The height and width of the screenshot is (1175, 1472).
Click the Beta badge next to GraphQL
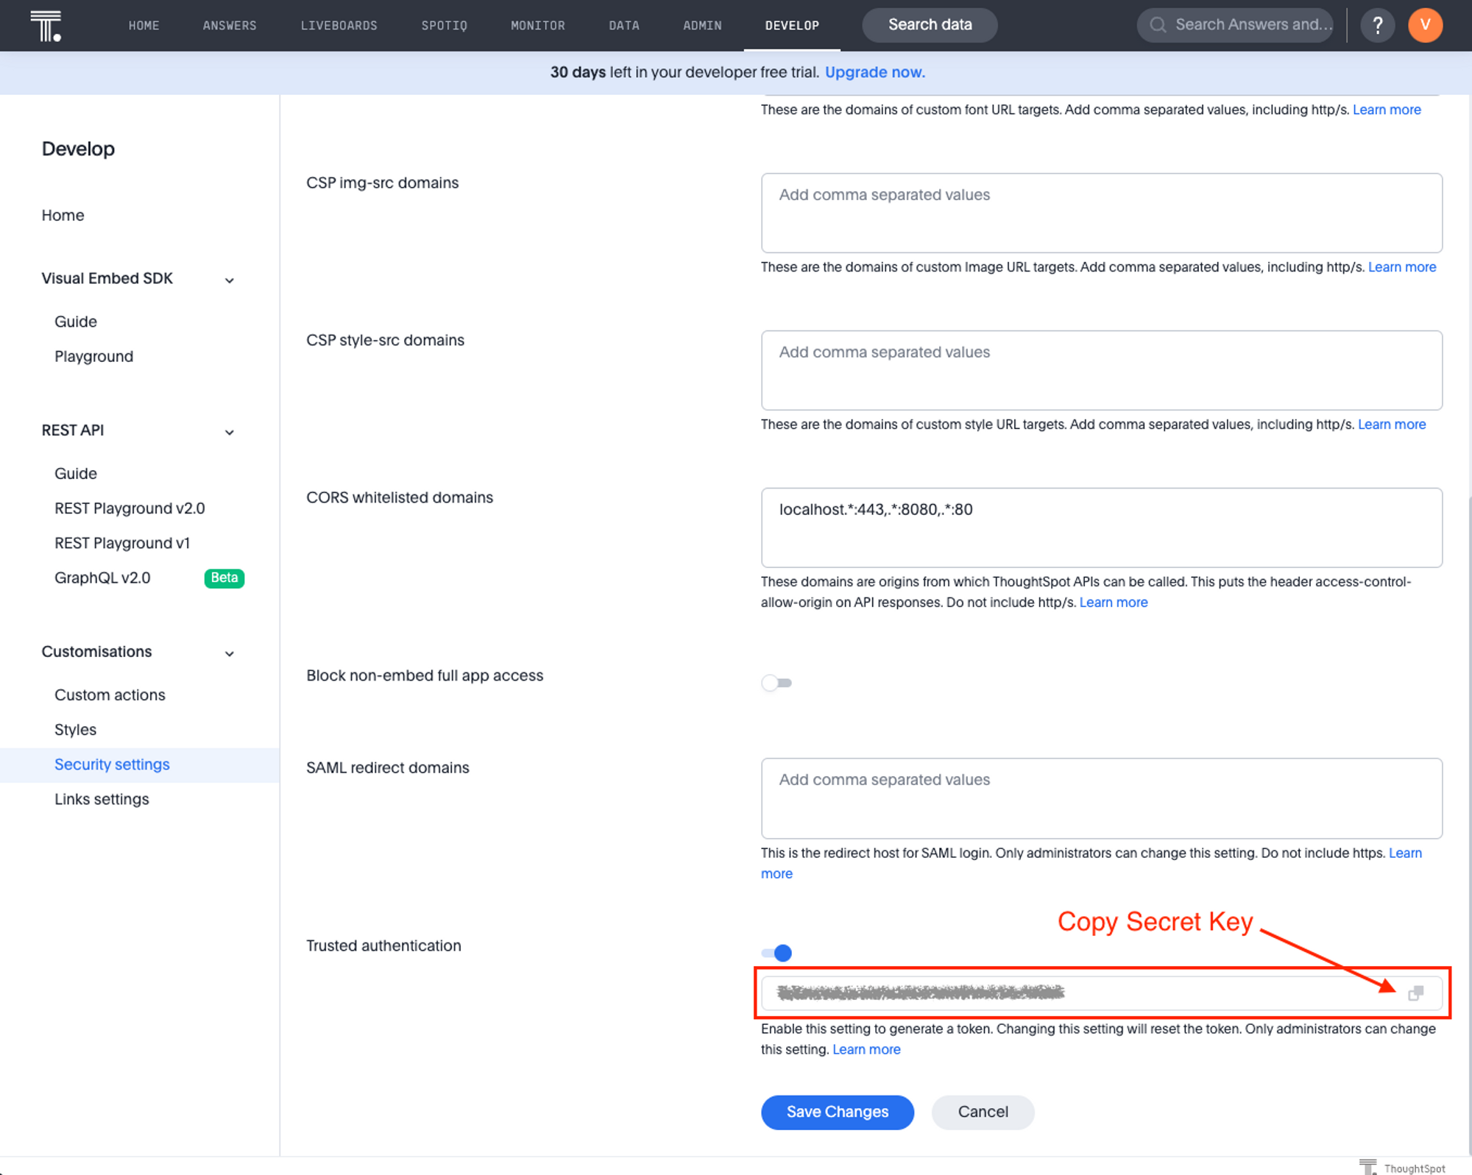click(224, 578)
